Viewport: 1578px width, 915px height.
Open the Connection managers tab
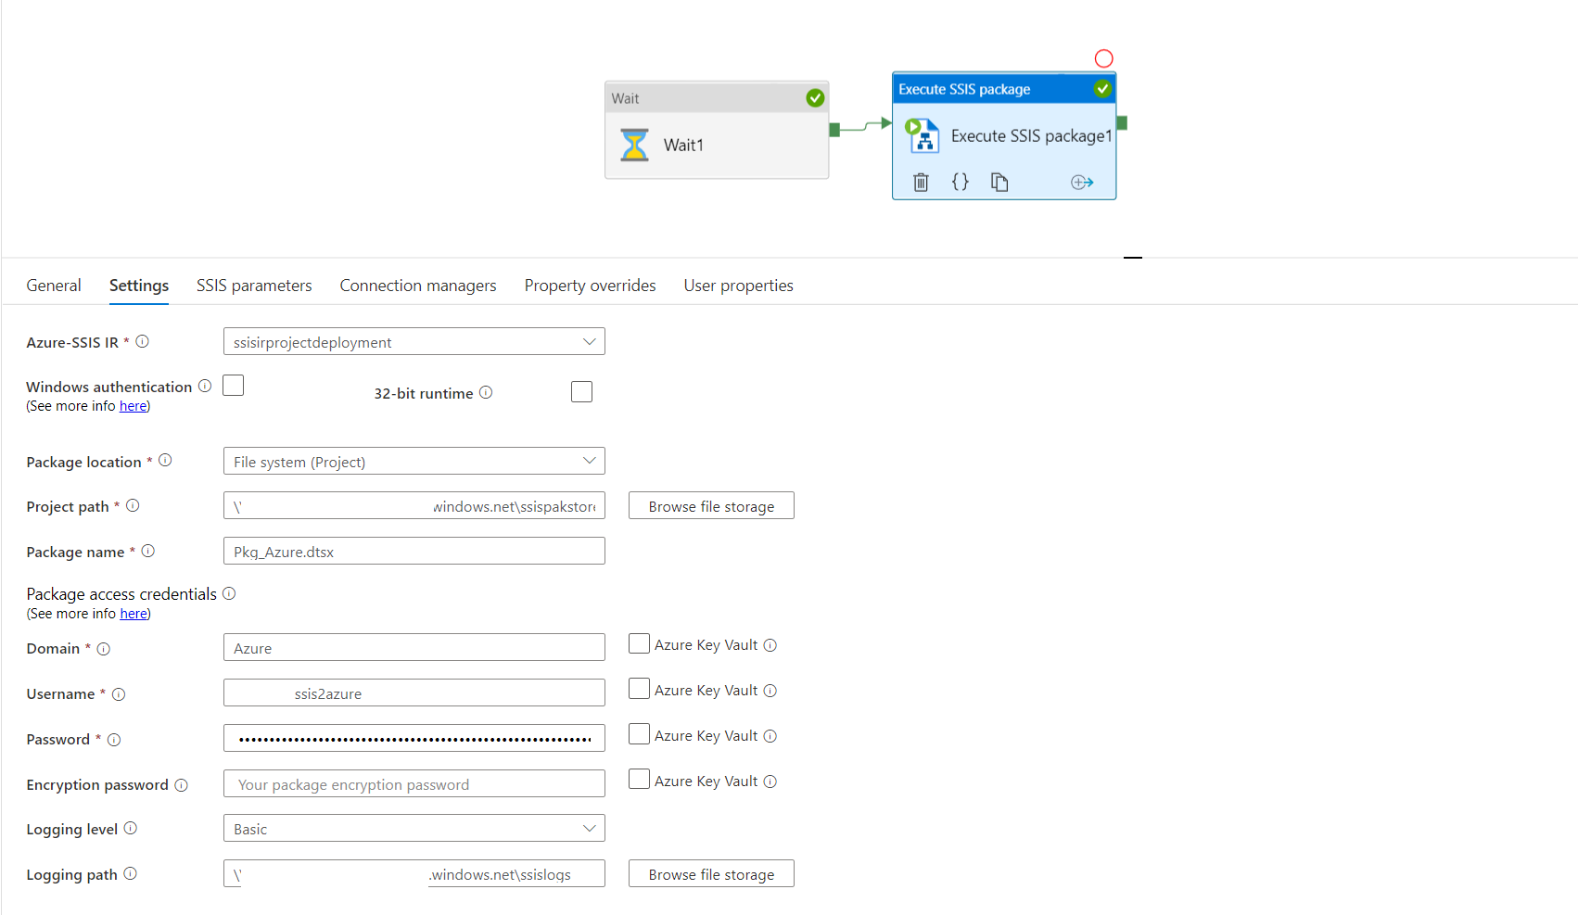[418, 286]
